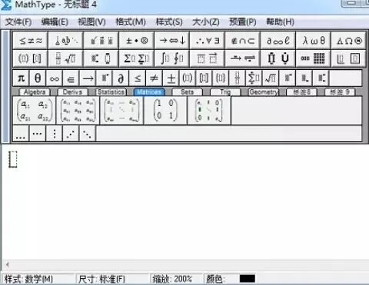Select the Matrices tab

click(149, 91)
